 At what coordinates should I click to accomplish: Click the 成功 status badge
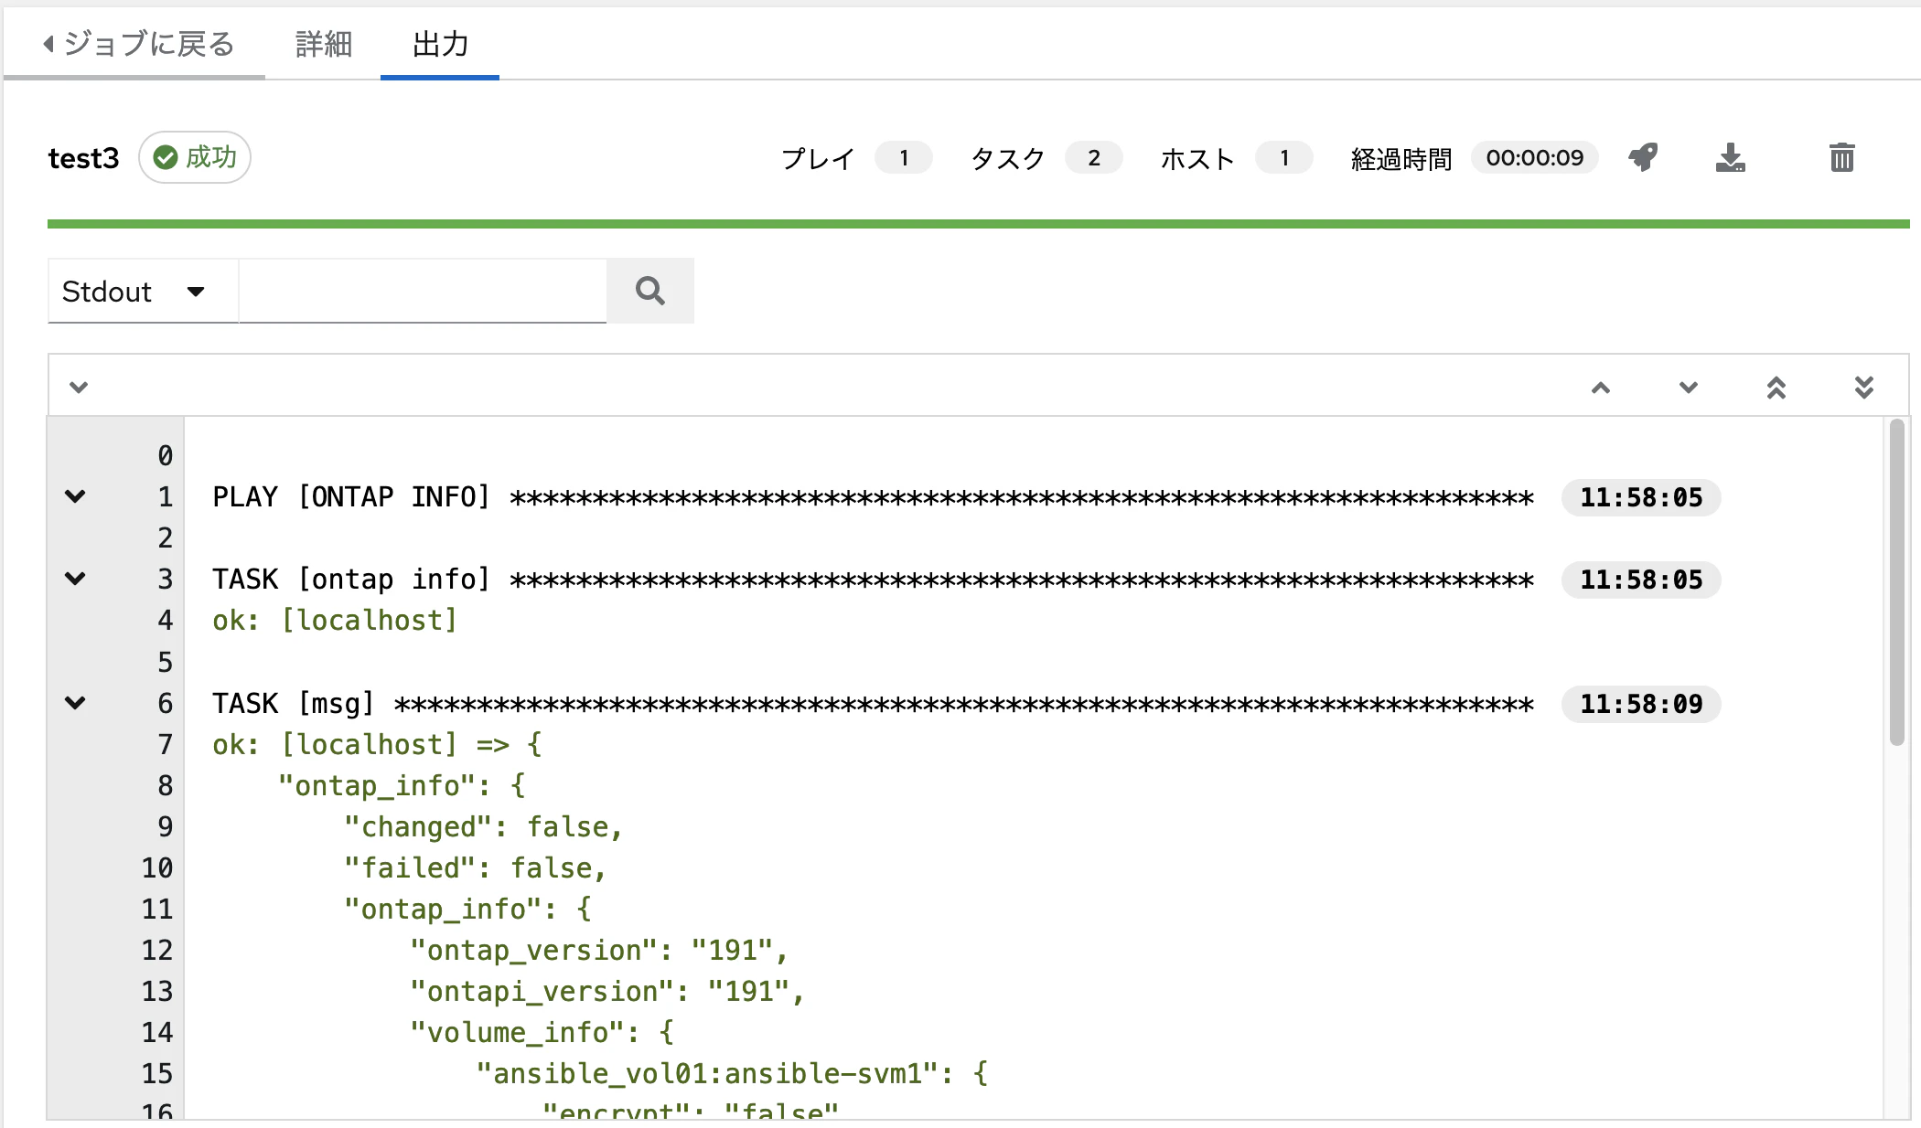(x=195, y=157)
